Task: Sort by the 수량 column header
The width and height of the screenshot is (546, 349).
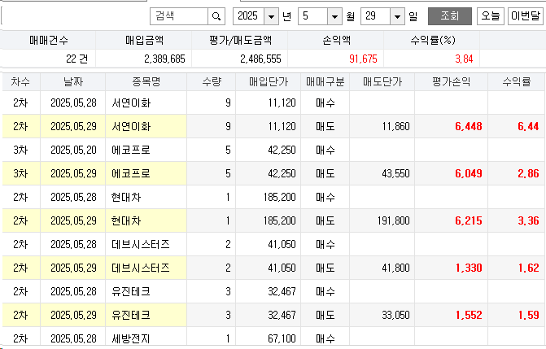Action: pos(211,81)
